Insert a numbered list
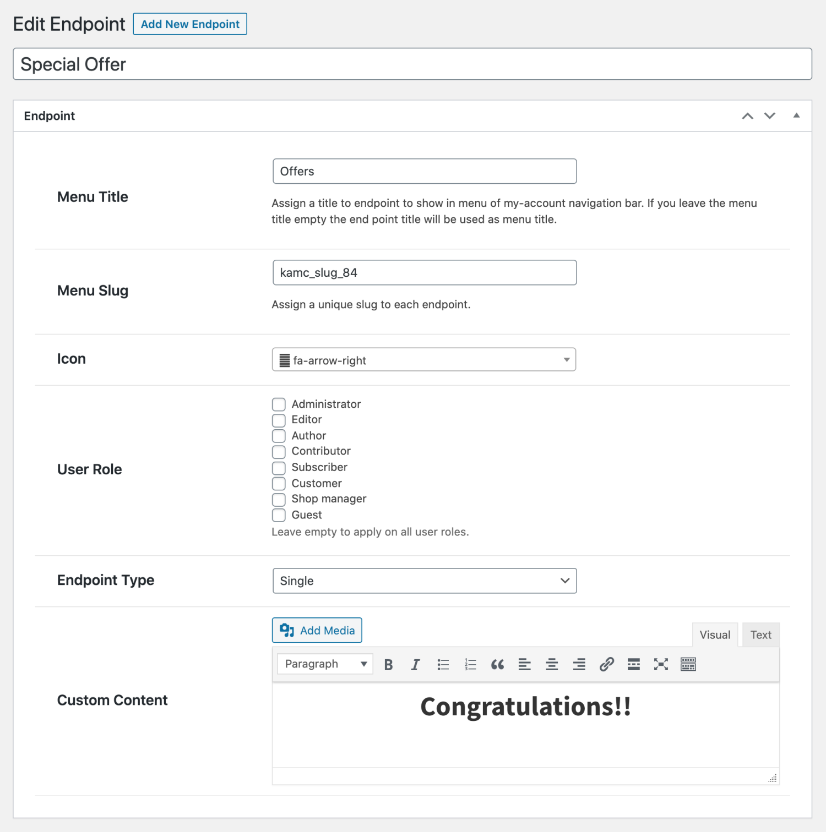The width and height of the screenshot is (826, 832). [x=470, y=664]
